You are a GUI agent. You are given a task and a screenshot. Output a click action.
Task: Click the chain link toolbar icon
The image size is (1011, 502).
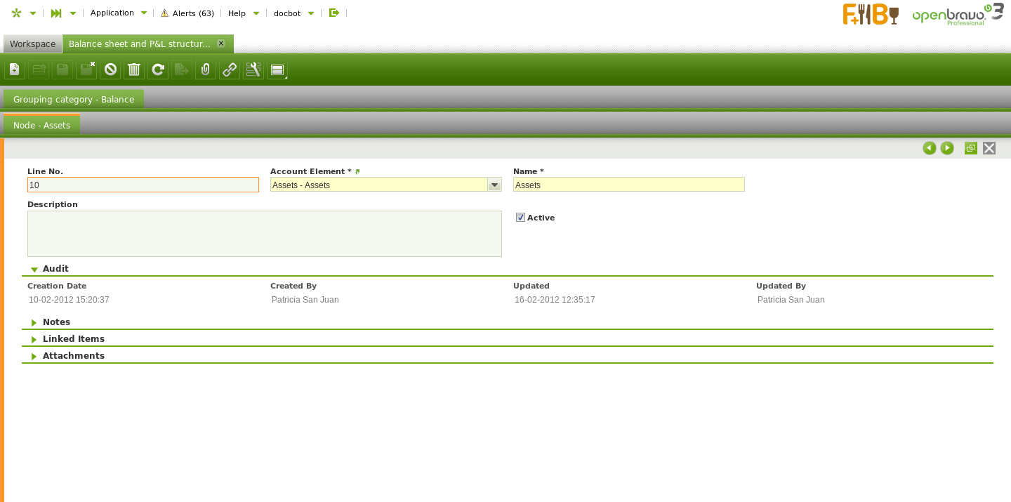pos(230,70)
